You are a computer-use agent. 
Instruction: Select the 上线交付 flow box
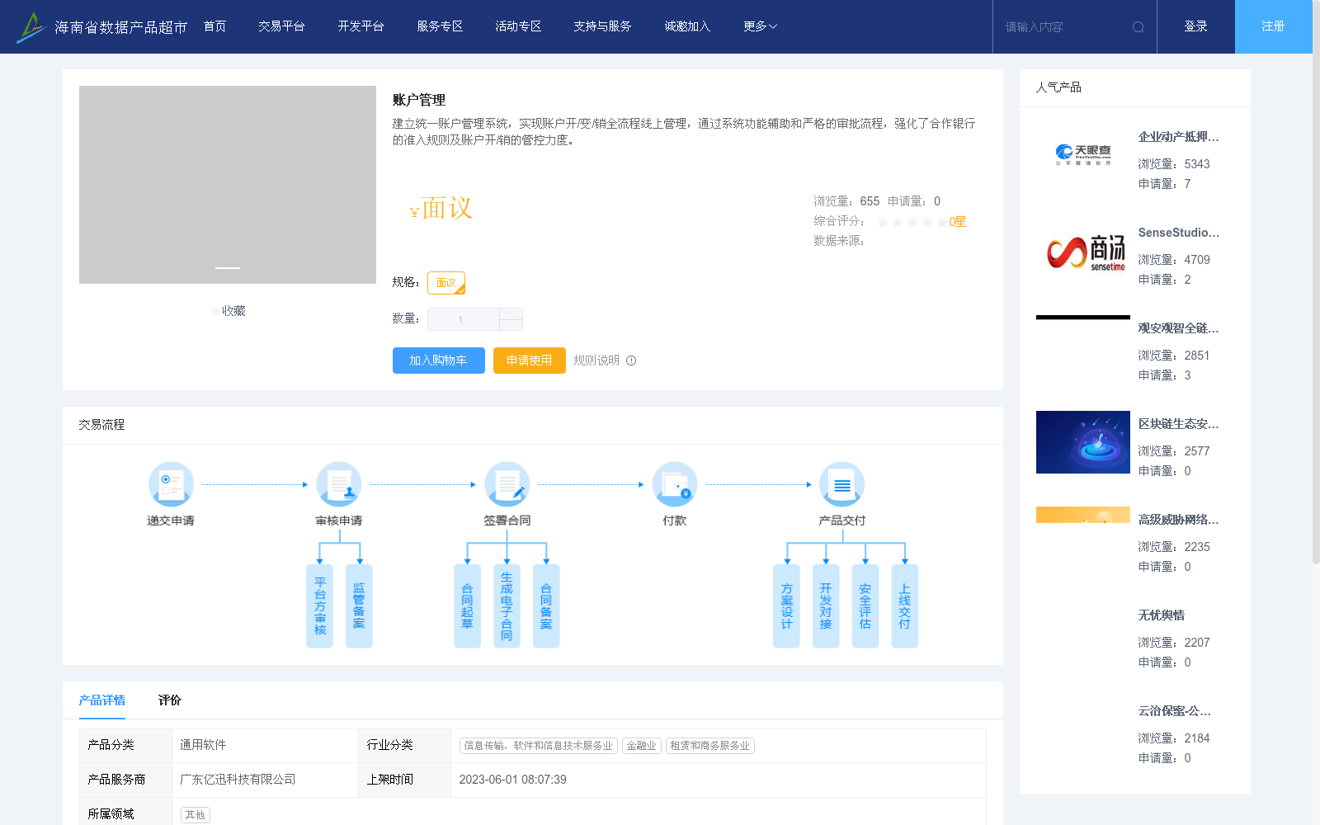click(905, 606)
